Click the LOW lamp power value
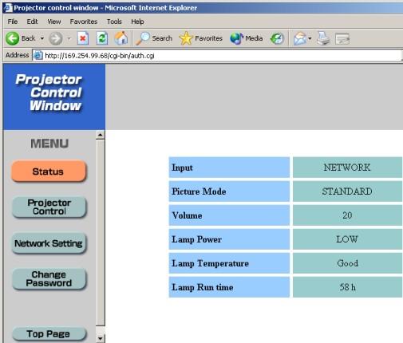 [347, 239]
